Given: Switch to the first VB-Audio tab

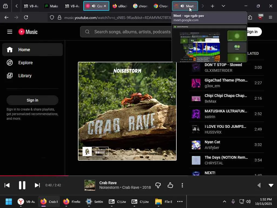Looking at the screenshot, I should (31, 6).
